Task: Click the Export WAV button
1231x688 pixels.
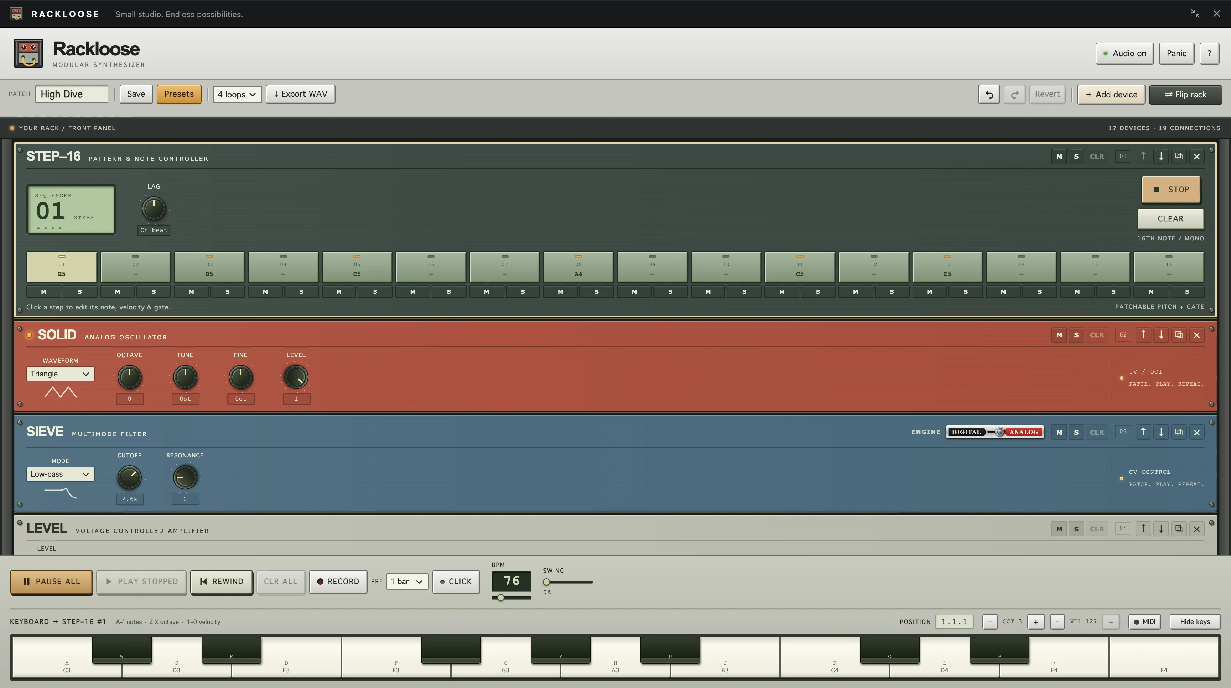Action: point(300,94)
